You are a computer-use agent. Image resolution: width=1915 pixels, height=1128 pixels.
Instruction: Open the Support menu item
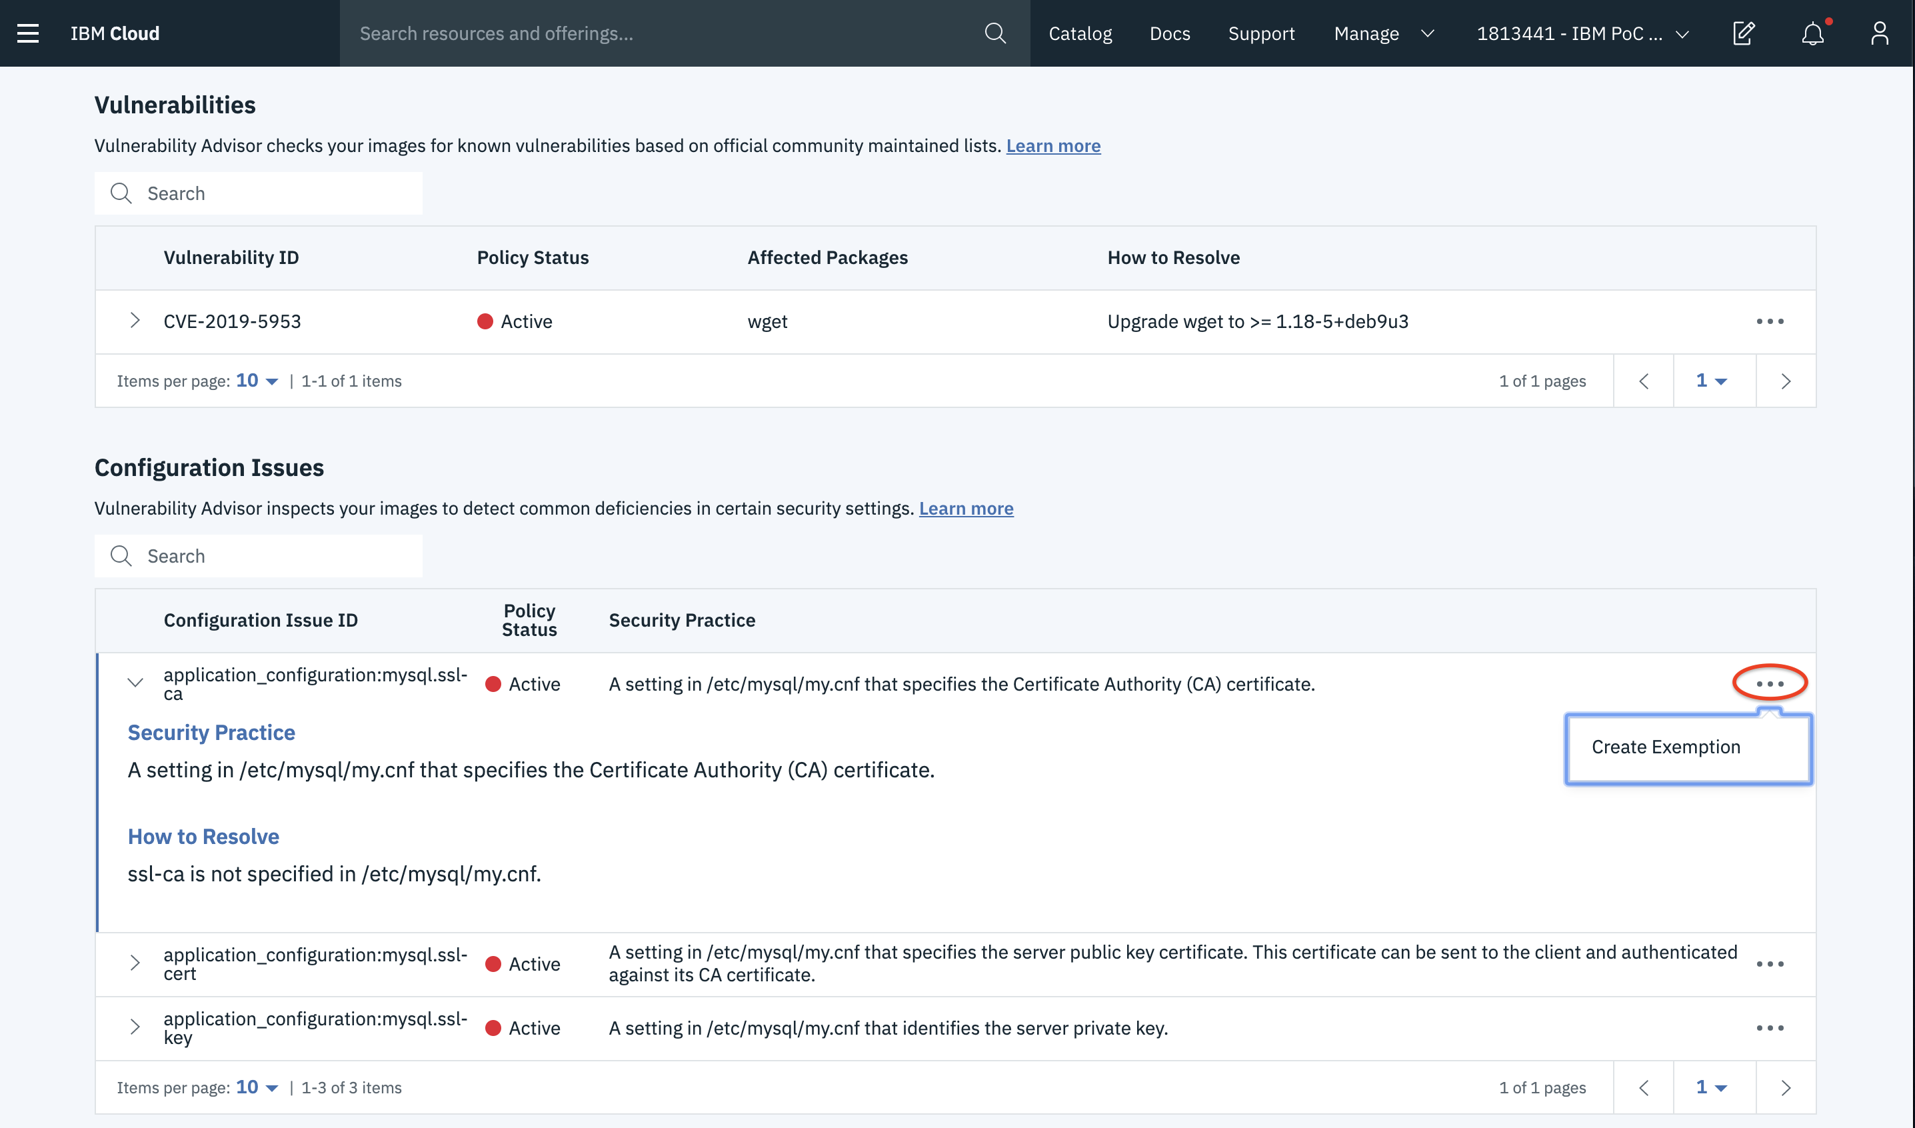pos(1260,33)
